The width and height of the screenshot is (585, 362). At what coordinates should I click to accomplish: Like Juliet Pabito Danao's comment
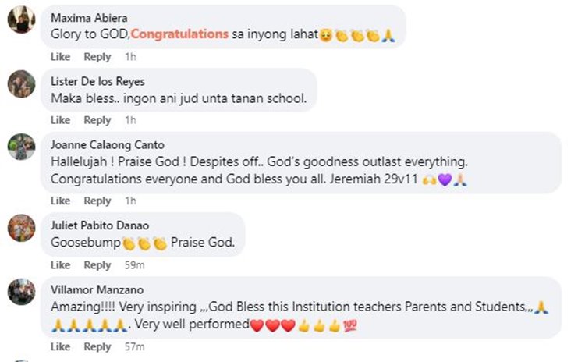[60, 265]
